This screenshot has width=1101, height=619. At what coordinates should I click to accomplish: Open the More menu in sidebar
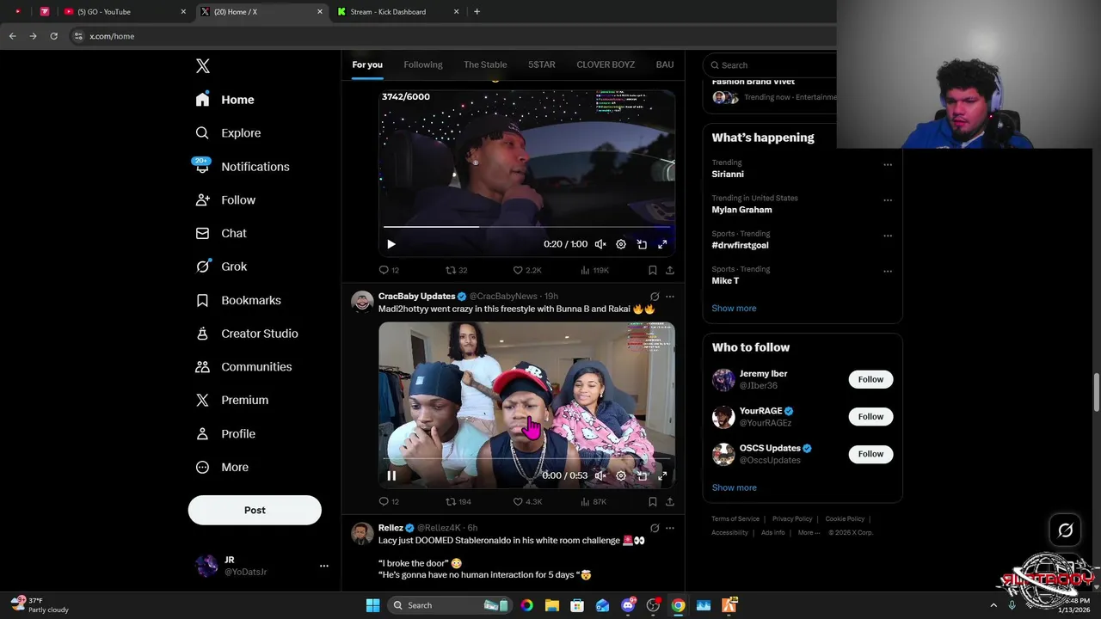pos(222,468)
